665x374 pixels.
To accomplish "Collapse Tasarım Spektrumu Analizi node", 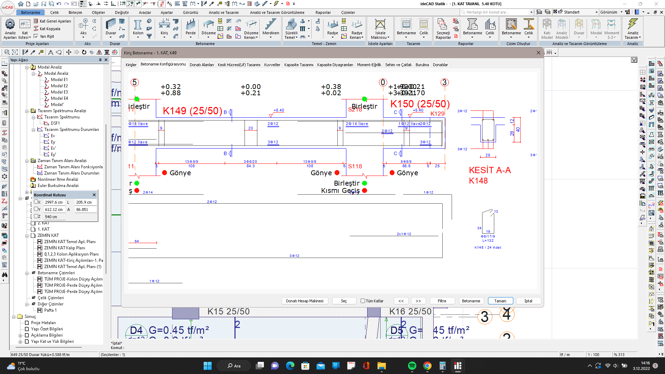I will [27, 111].
